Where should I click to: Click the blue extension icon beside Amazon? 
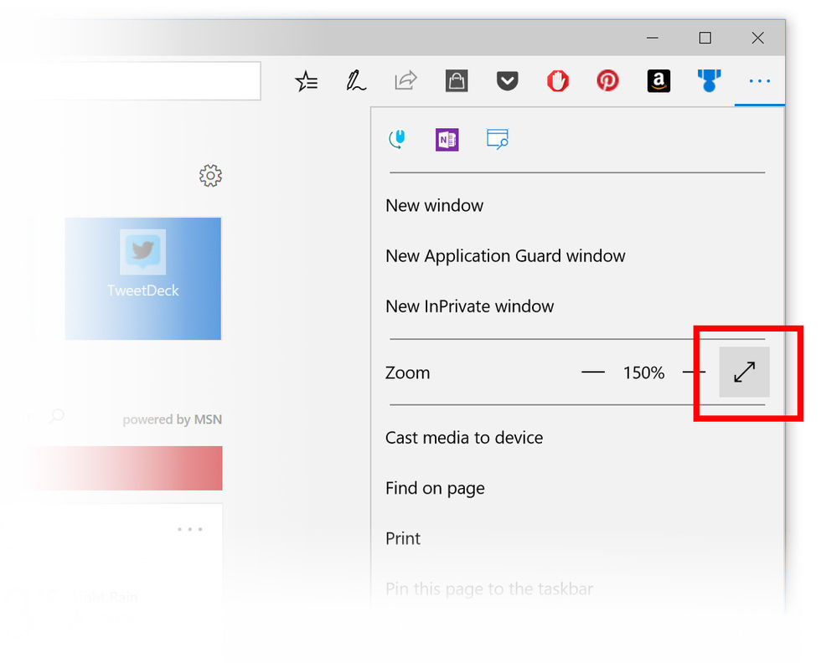709,81
